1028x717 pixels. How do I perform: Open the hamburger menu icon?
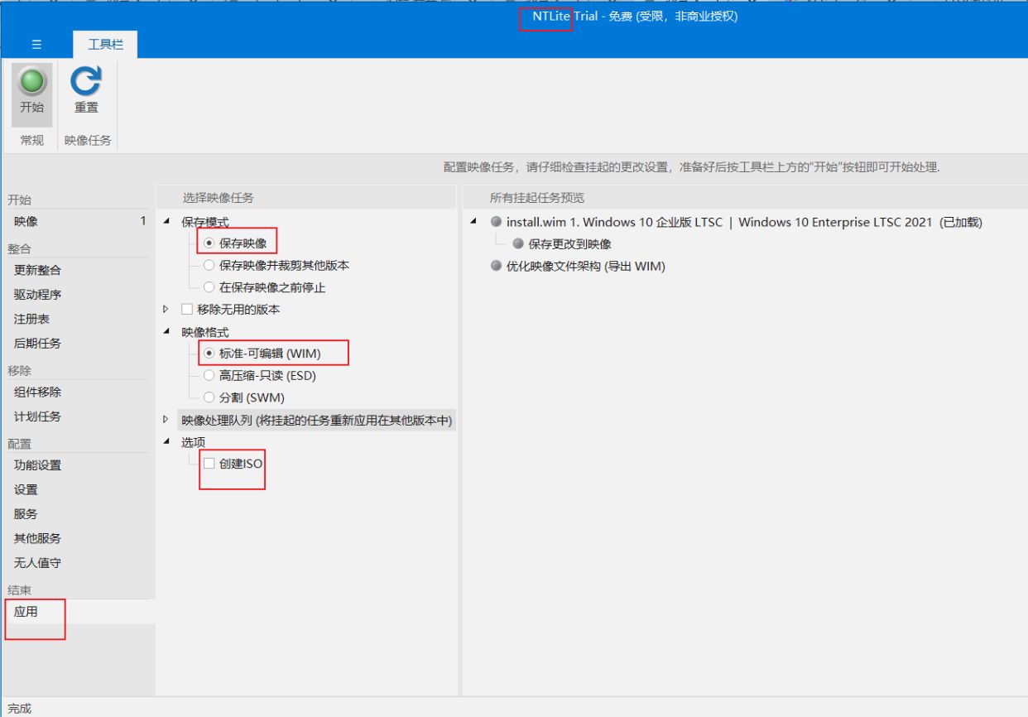point(36,45)
